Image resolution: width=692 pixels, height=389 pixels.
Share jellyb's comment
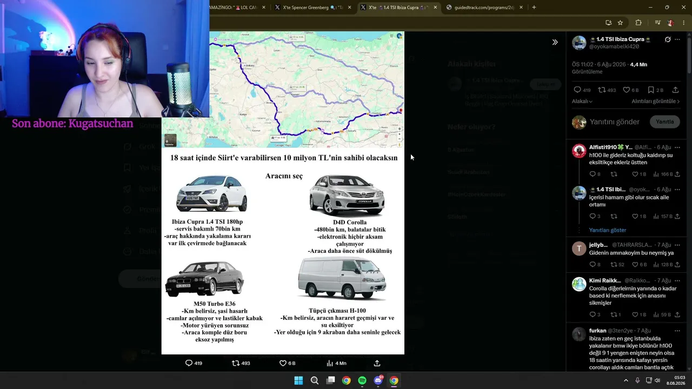[x=677, y=264]
